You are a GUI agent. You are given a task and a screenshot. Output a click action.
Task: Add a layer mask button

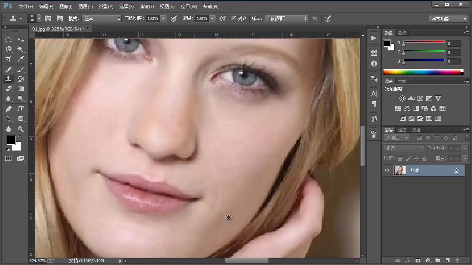[x=418, y=261]
